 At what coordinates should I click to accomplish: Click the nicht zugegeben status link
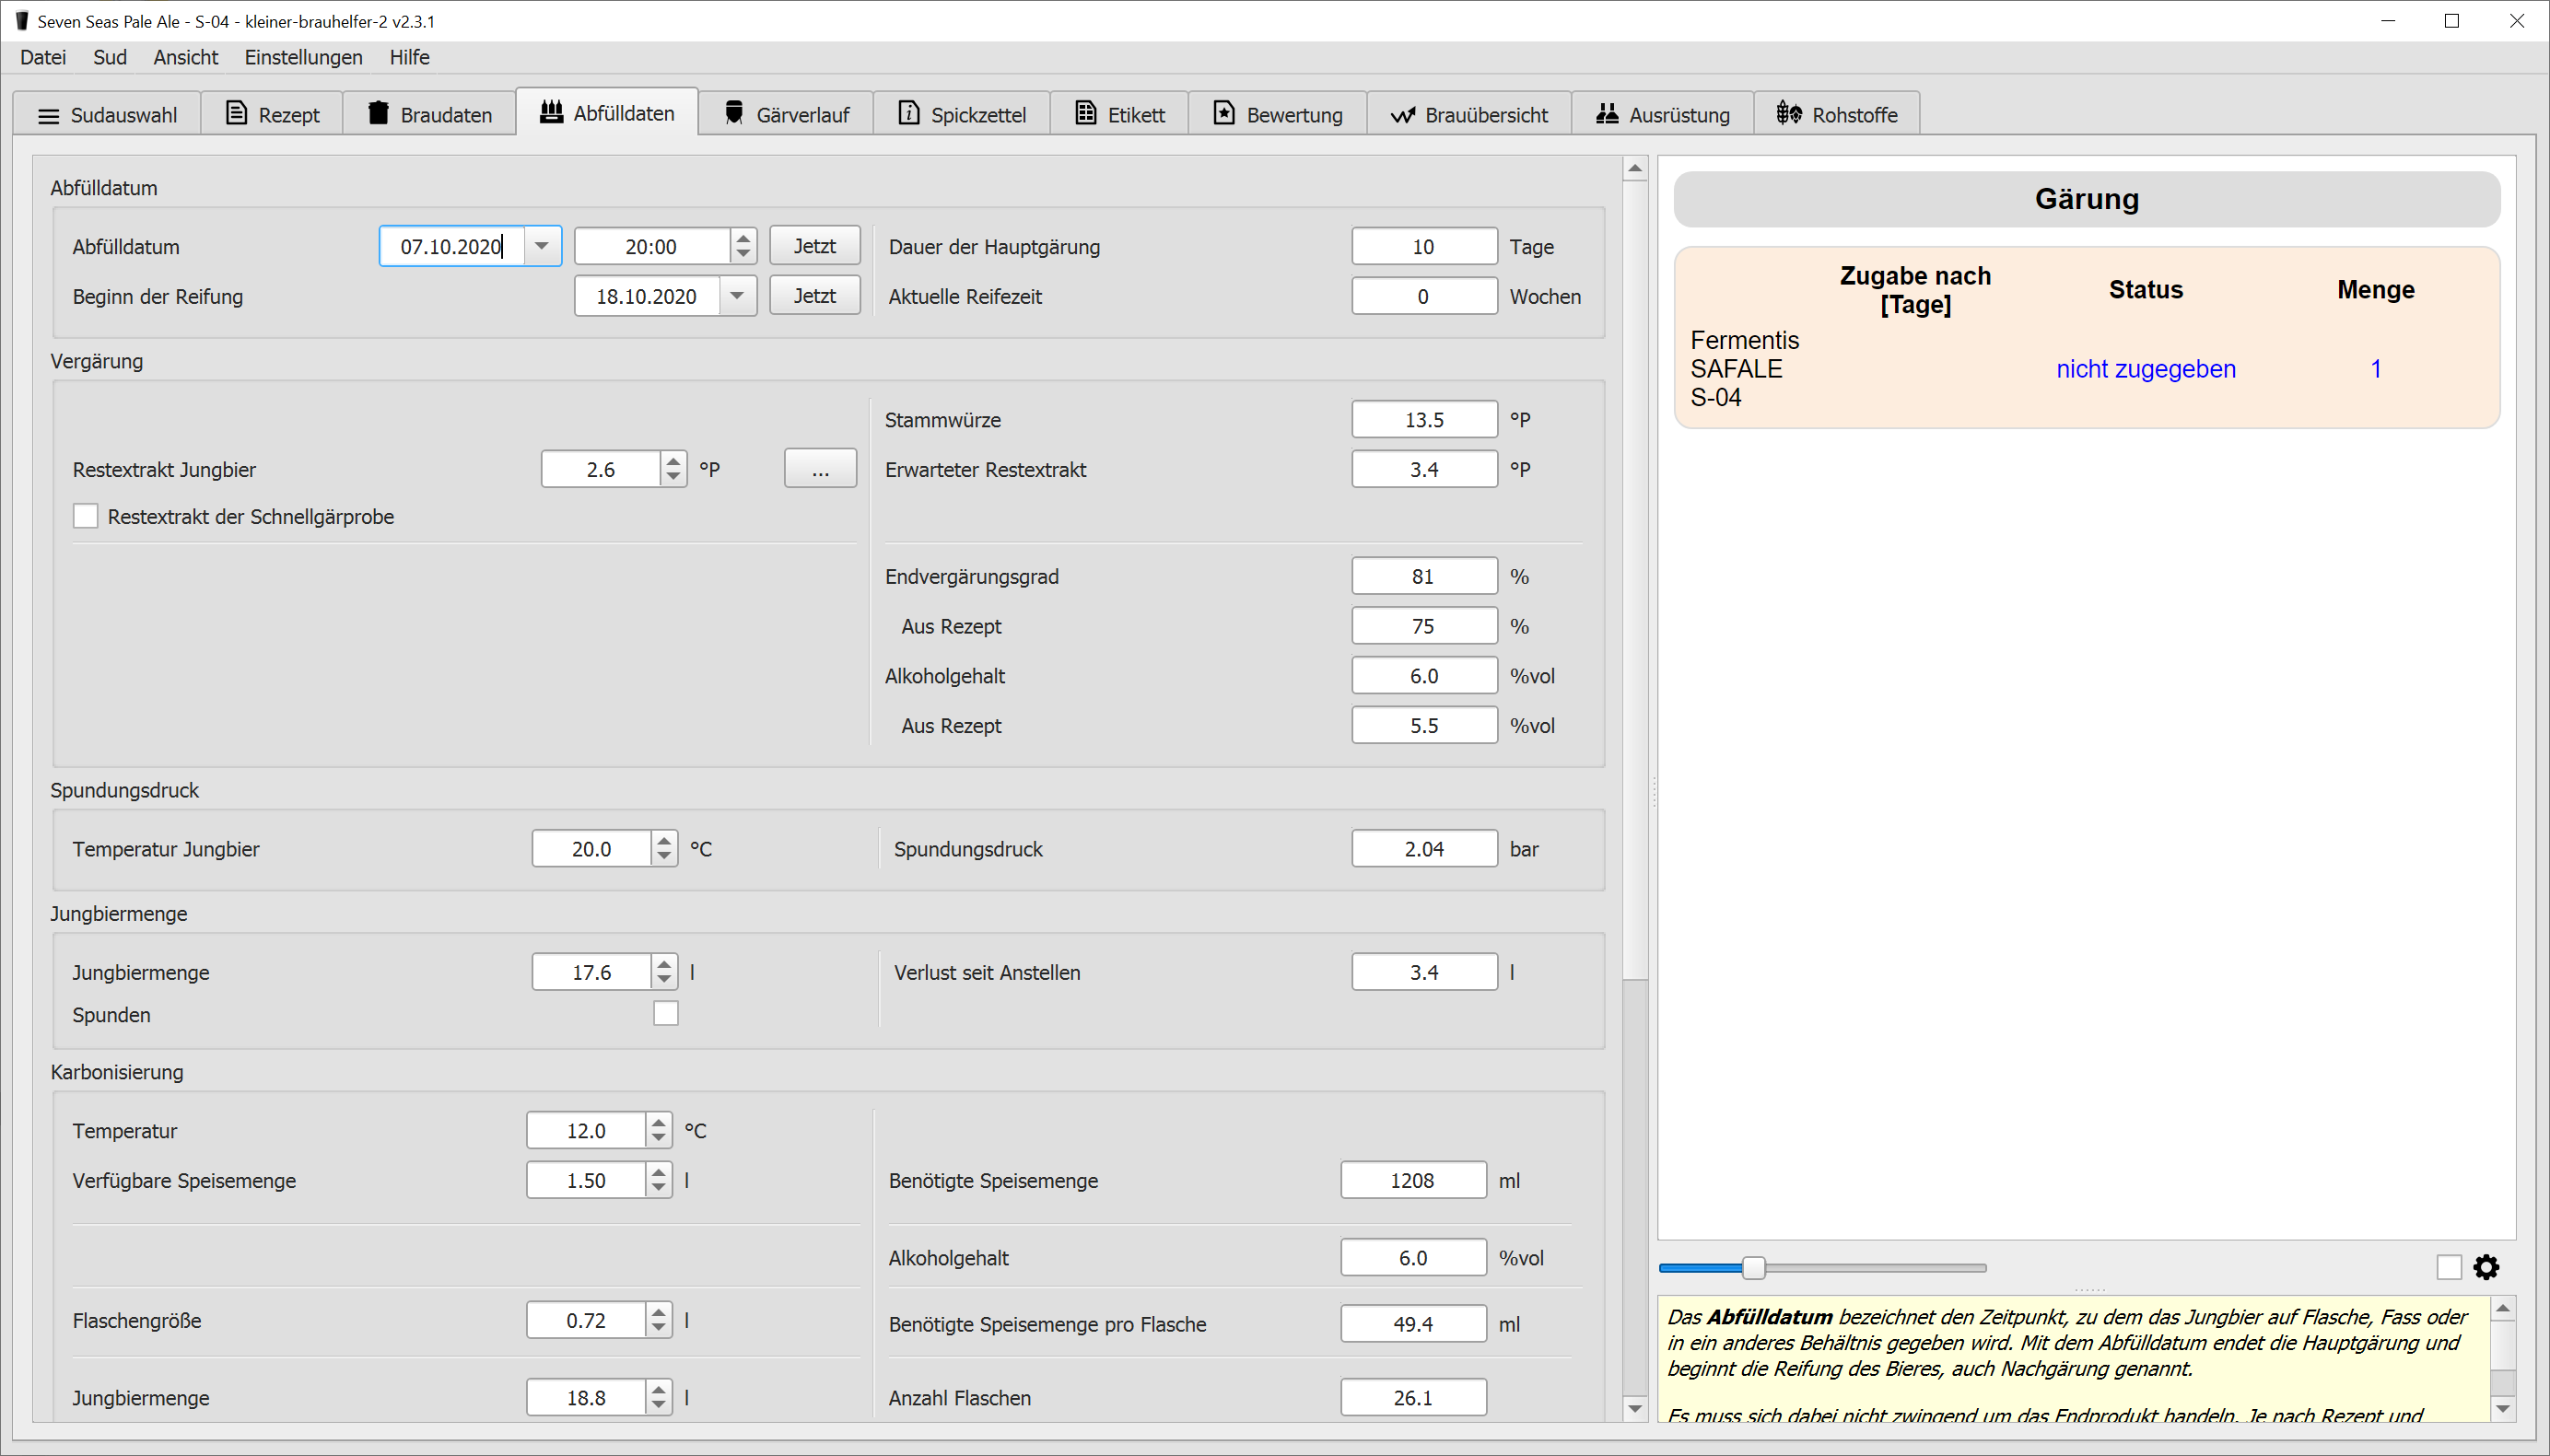2145,369
